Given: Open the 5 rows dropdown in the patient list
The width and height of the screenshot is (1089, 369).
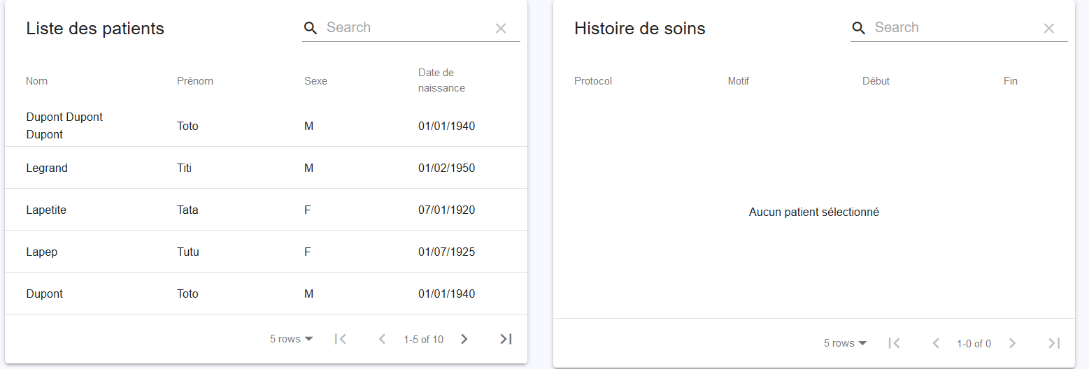Looking at the screenshot, I should coord(292,339).
